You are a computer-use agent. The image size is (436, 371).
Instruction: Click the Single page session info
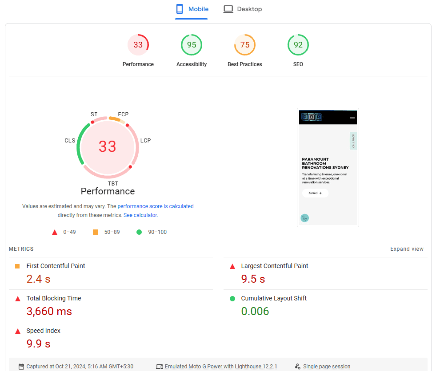(326, 367)
